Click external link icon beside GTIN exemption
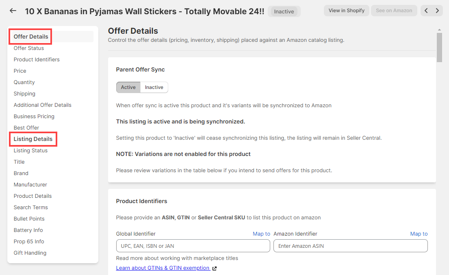This screenshot has width=449, height=275. tap(215, 269)
